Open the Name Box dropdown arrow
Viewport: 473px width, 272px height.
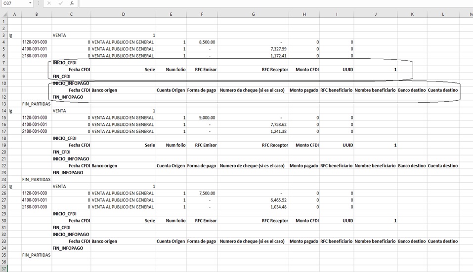[31, 3]
